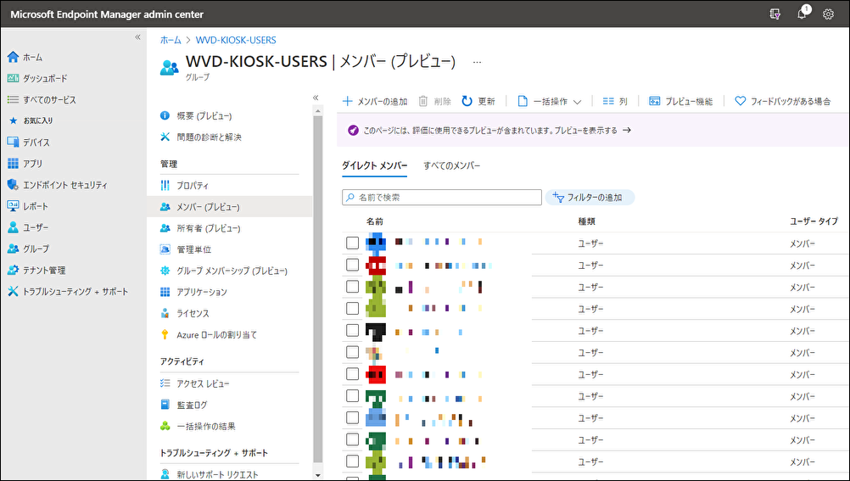Click the フィードバックがある場合 feedback button
Screen dimensions: 850x481
coord(783,102)
